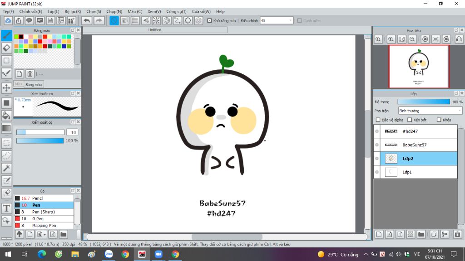This screenshot has width=465, height=261.
Task: Adjust the brush size slider
Action: tap(40, 132)
